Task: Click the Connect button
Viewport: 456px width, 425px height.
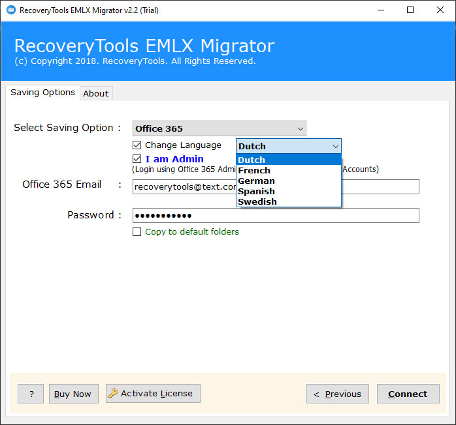Action: 408,394
